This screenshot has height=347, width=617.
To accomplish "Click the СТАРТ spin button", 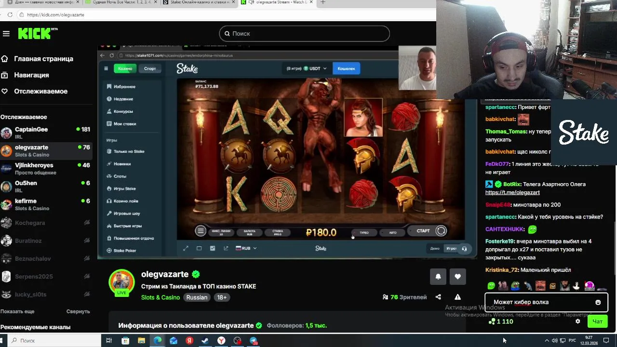I will 423,231.
